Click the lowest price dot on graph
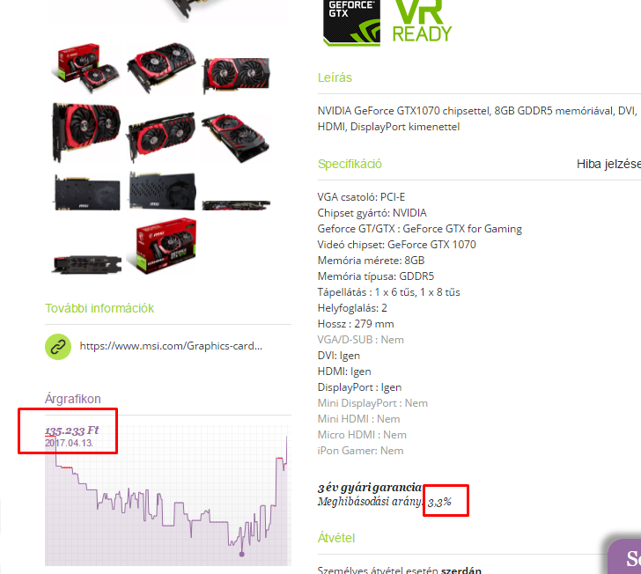 tap(241, 555)
